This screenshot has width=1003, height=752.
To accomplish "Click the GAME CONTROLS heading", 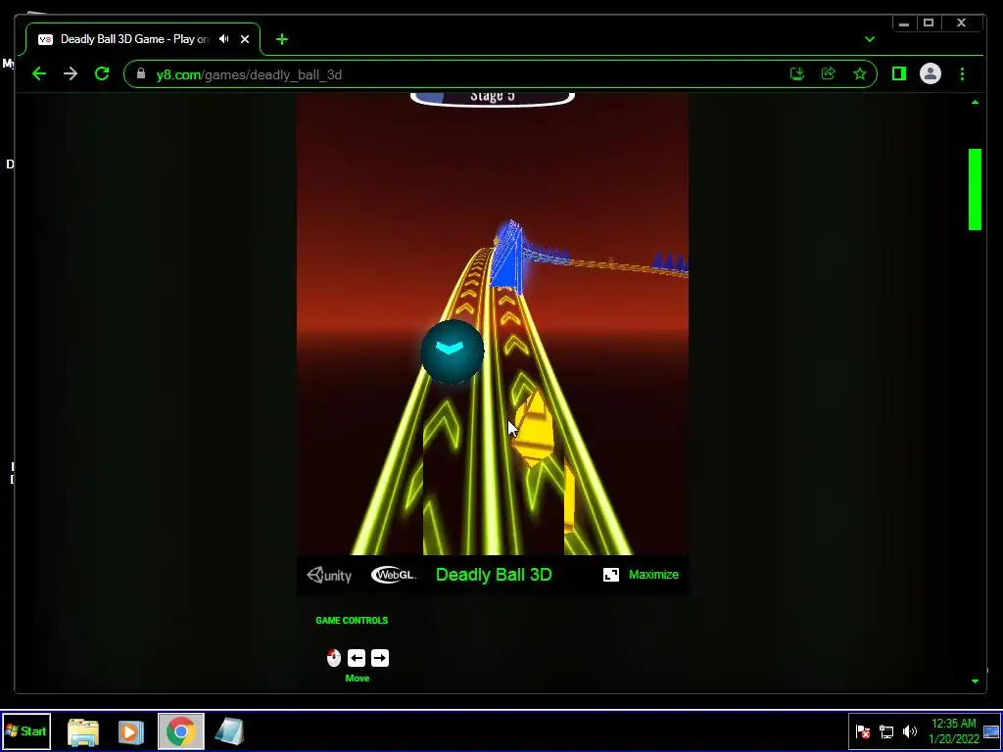I will [x=352, y=620].
